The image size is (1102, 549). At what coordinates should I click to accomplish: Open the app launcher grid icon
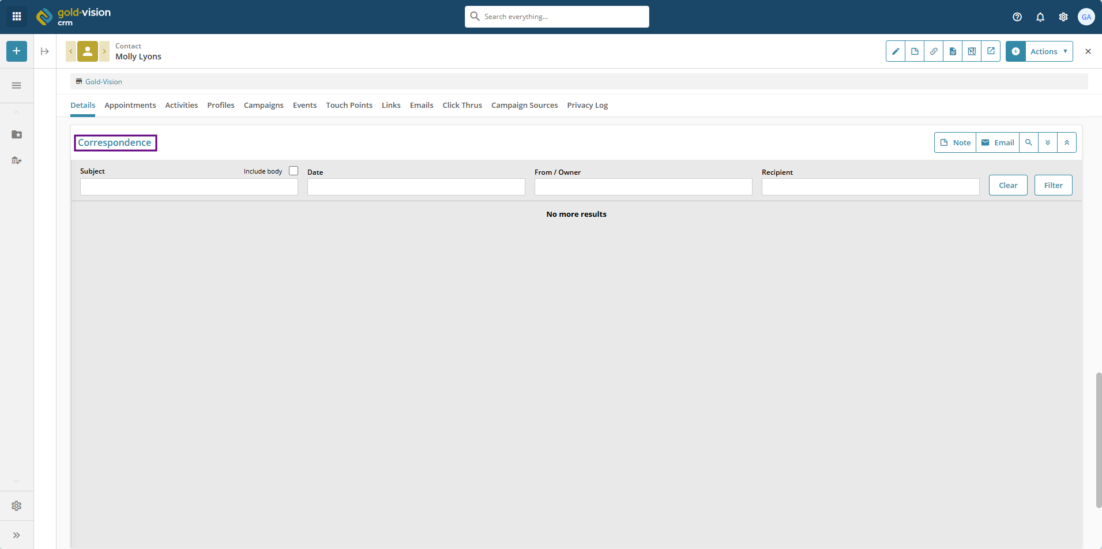(x=17, y=17)
